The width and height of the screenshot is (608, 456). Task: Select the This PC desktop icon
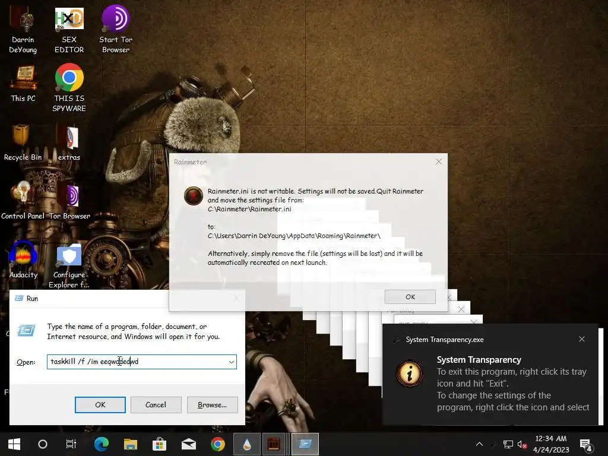23,84
